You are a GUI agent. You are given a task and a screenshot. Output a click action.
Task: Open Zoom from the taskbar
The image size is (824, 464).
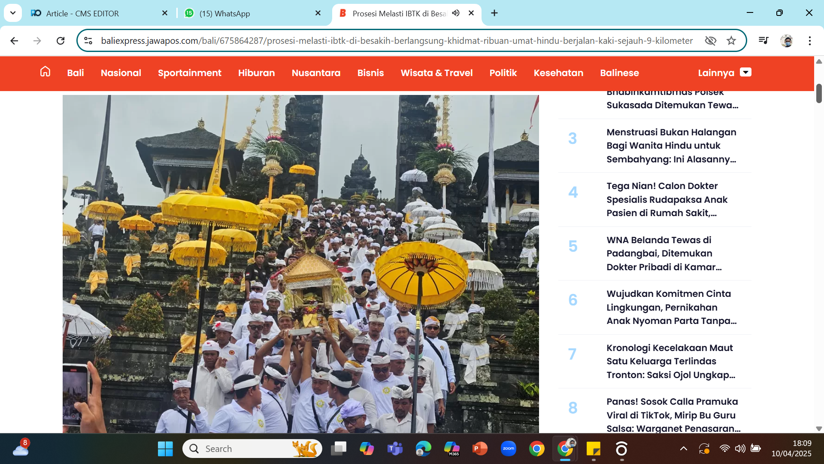coord(509,449)
